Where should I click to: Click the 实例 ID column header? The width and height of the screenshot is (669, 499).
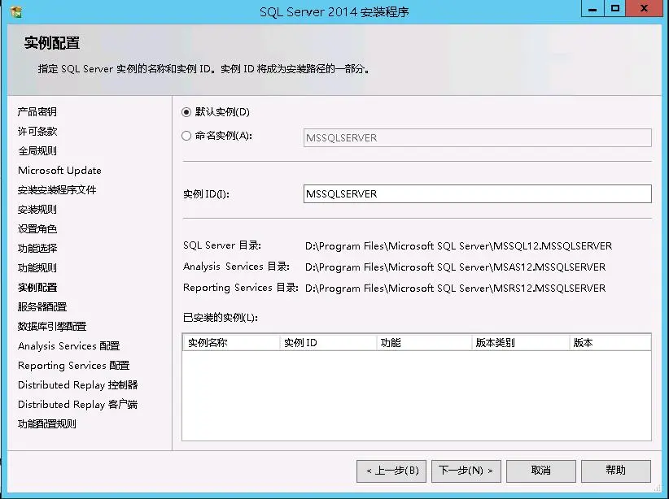pyautogui.click(x=328, y=343)
